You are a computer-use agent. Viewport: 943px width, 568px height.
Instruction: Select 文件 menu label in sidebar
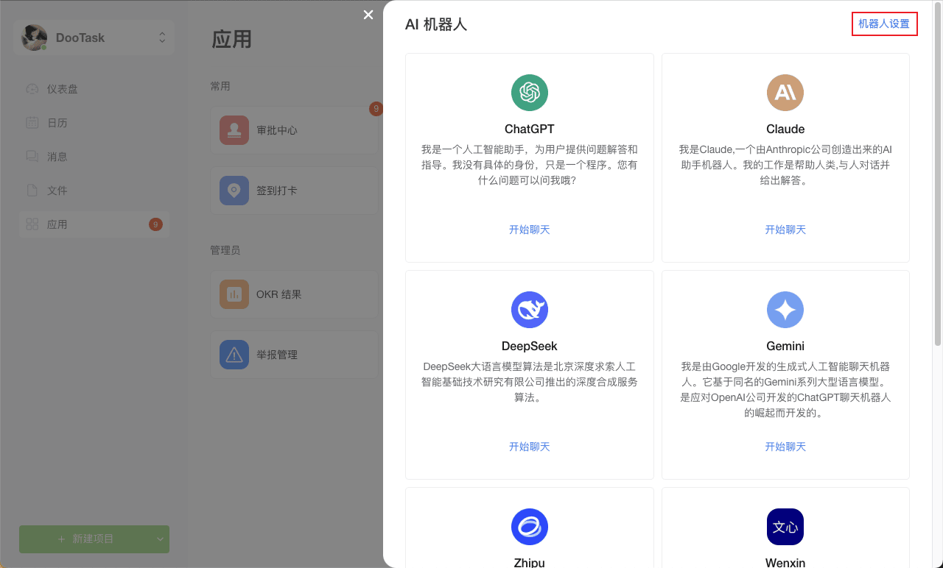pyautogui.click(x=57, y=191)
